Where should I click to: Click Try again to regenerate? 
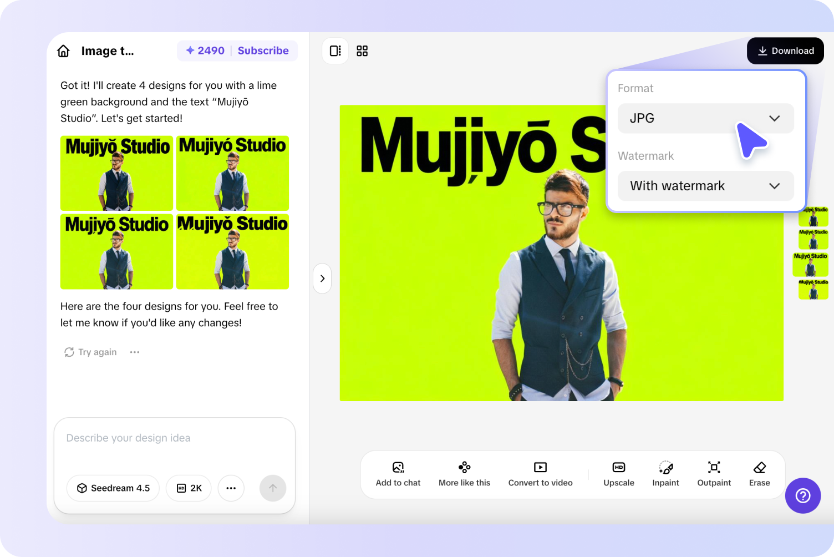click(91, 352)
